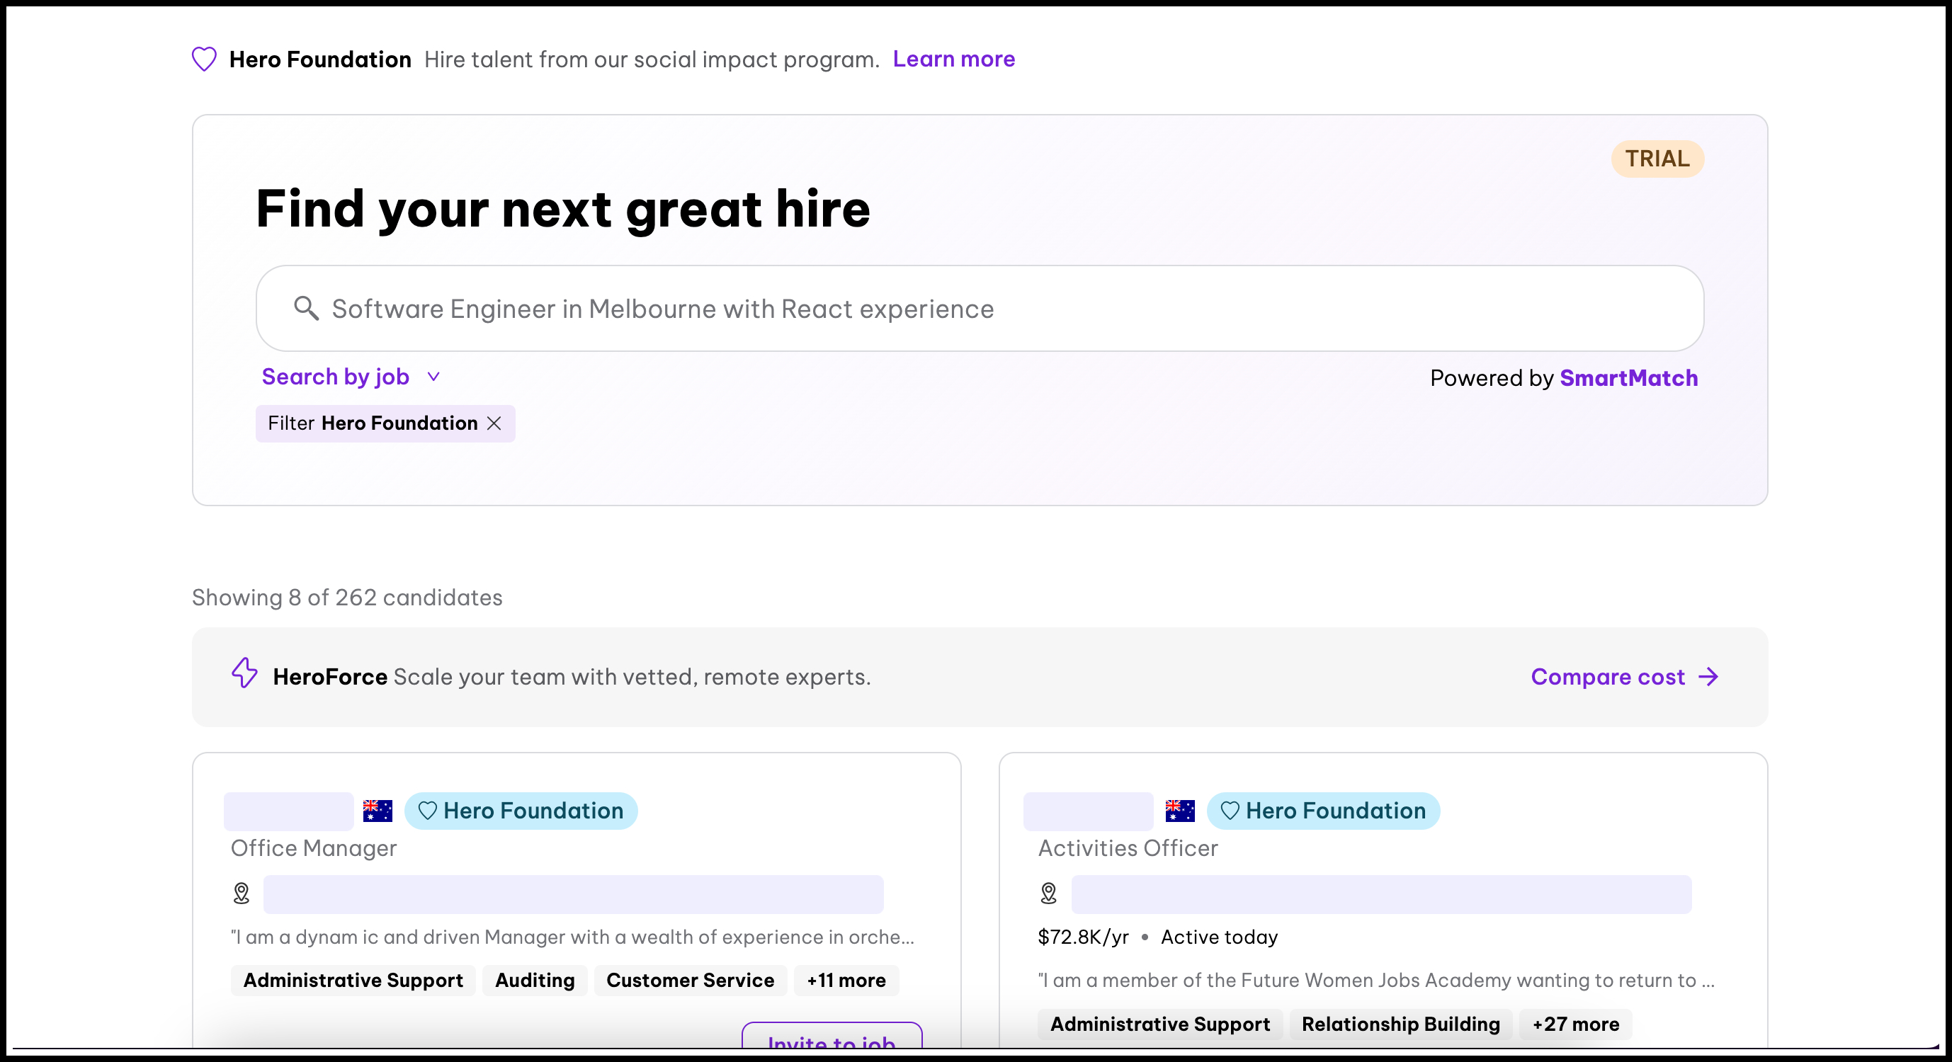This screenshot has height=1062, width=1952.
Task: Click the HeroForce lightning bolt icon
Action: tap(245, 673)
